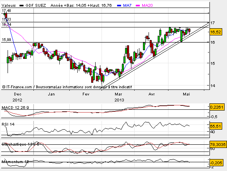Click the 16,74 resistance level label
Viewport: 227px width, 171px height.
(x=6, y=24)
